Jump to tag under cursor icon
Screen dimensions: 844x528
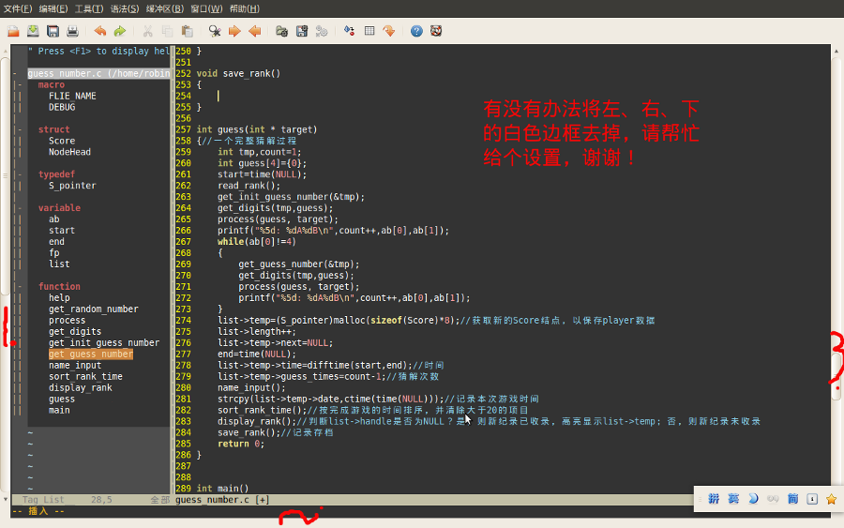click(389, 31)
